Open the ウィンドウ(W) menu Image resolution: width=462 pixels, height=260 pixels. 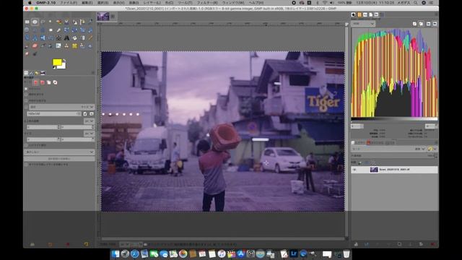click(233, 3)
